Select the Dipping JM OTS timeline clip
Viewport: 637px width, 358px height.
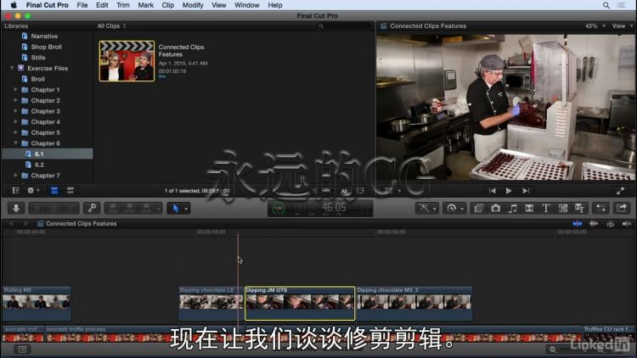(x=300, y=303)
